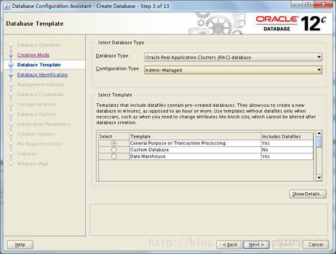Select the Custom Database radio button

(114, 149)
